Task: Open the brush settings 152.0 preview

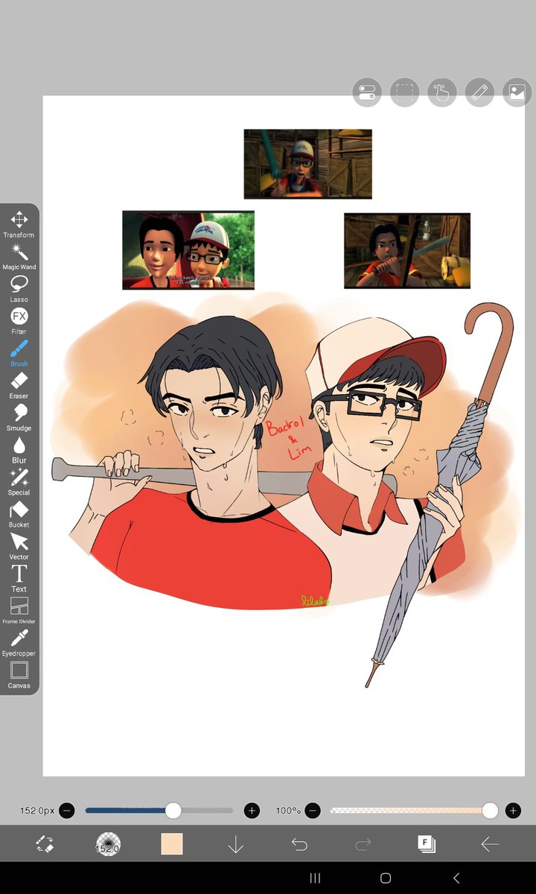Action: click(x=108, y=844)
